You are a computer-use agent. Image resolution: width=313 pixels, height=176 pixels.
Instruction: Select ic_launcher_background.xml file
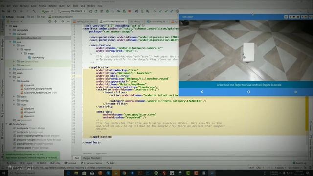tap(36, 89)
